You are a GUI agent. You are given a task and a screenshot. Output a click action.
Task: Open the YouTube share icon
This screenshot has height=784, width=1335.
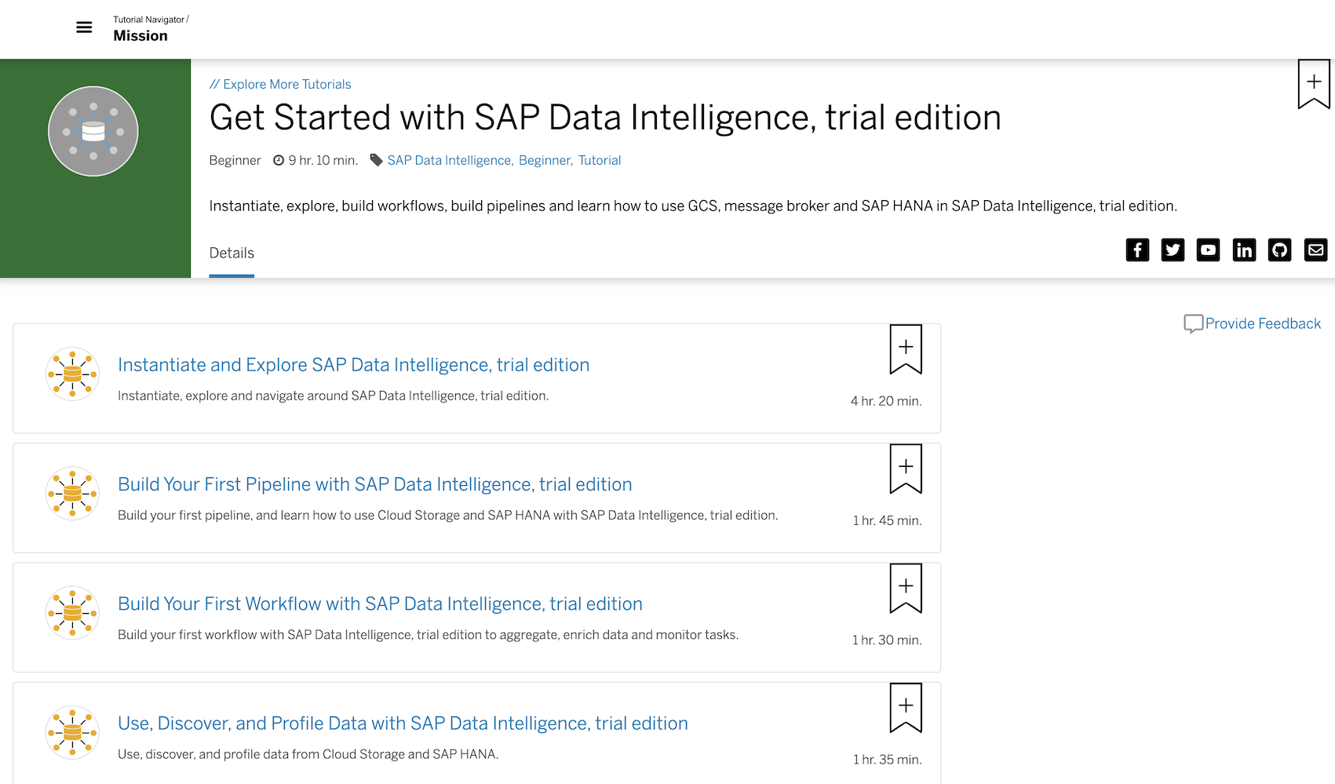point(1208,250)
